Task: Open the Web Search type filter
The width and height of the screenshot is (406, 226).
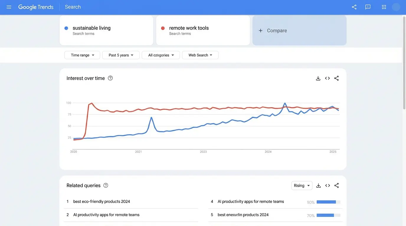Action: pos(200,55)
